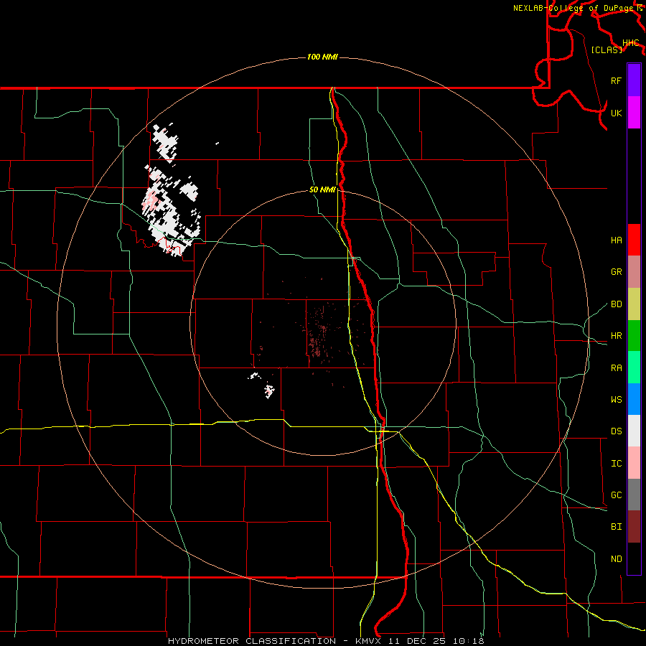
Task: Click the 11 DEC 25 date stamp
Action: coord(417,641)
